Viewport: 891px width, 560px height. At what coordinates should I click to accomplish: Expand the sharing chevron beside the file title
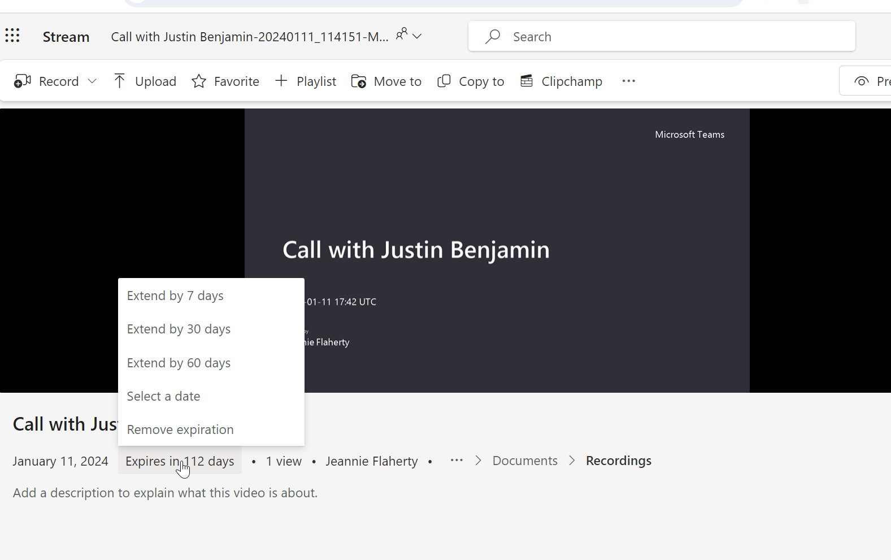(x=417, y=36)
